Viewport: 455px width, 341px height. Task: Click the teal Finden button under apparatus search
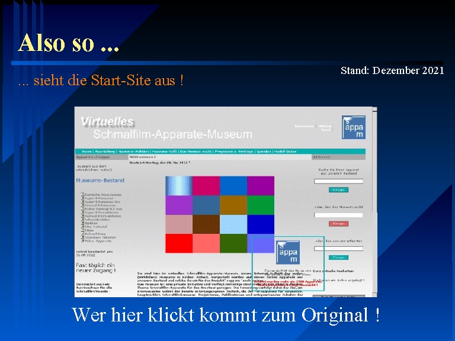point(338,190)
